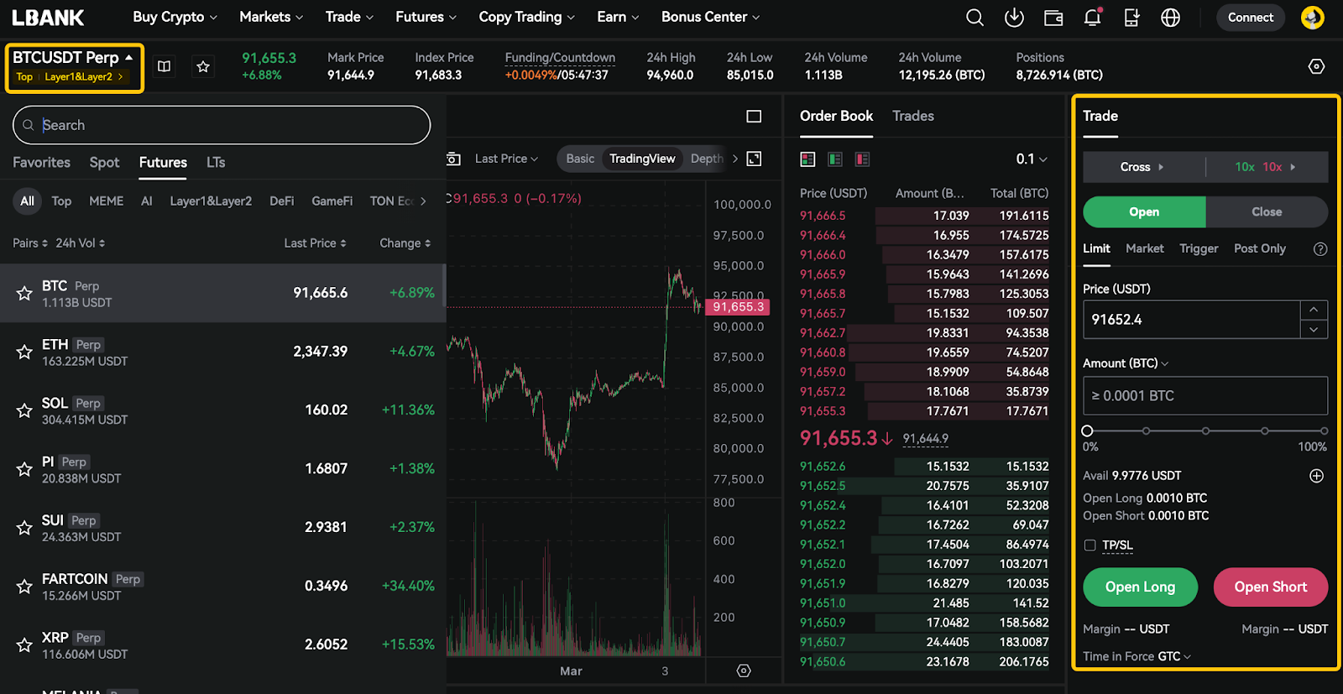Switch to the Trades tab
The width and height of the screenshot is (1343, 694).
(x=913, y=117)
